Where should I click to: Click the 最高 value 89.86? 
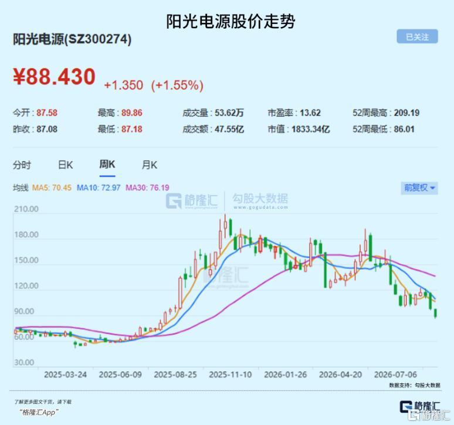(132, 113)
